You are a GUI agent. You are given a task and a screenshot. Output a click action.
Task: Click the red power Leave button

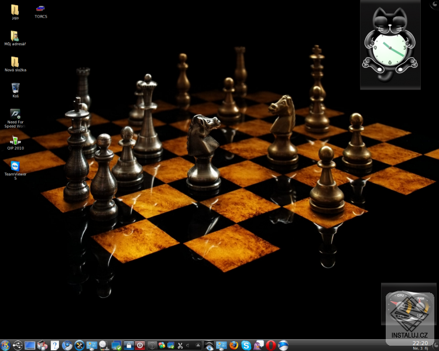click(140, 345)
